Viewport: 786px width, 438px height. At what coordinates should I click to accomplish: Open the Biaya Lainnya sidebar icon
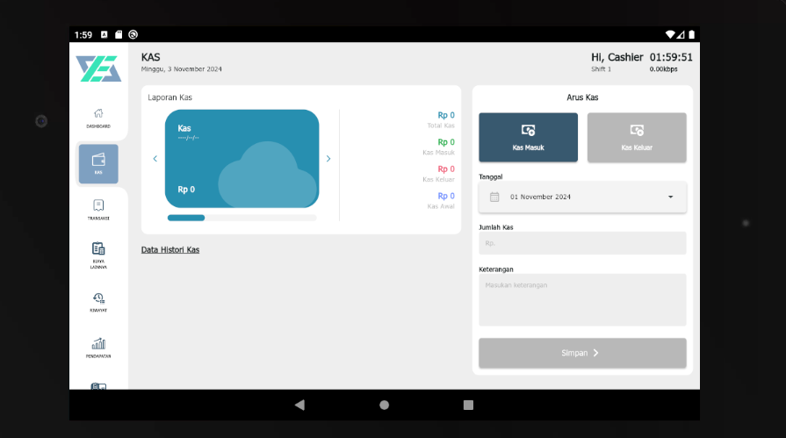click(98, 254)
